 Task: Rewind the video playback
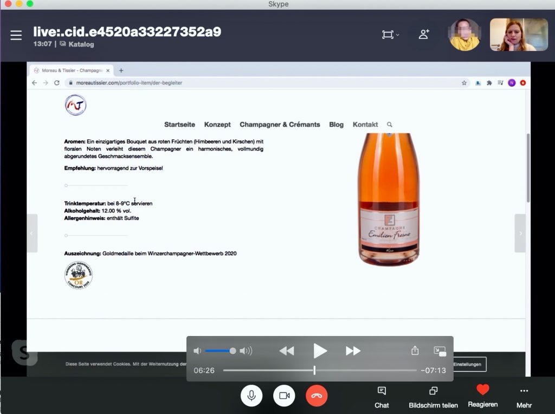287,351
